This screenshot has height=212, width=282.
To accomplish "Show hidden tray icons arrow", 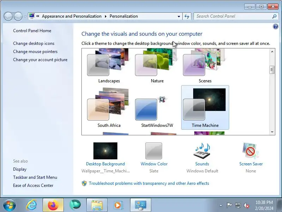I will [221, 205].
